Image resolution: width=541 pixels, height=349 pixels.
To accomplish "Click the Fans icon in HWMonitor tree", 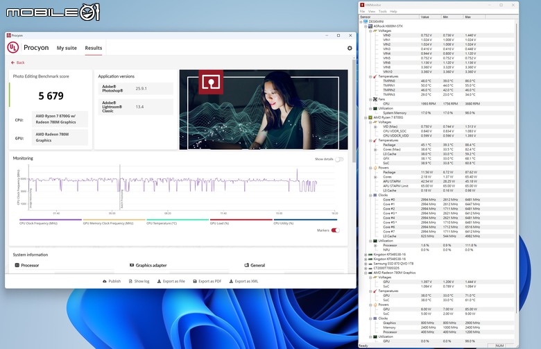I will click(375, 99).
